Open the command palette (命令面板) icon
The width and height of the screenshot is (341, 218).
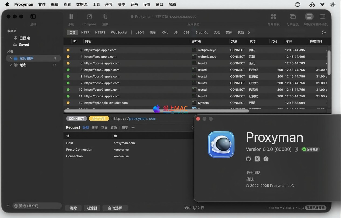coord(273,17)
